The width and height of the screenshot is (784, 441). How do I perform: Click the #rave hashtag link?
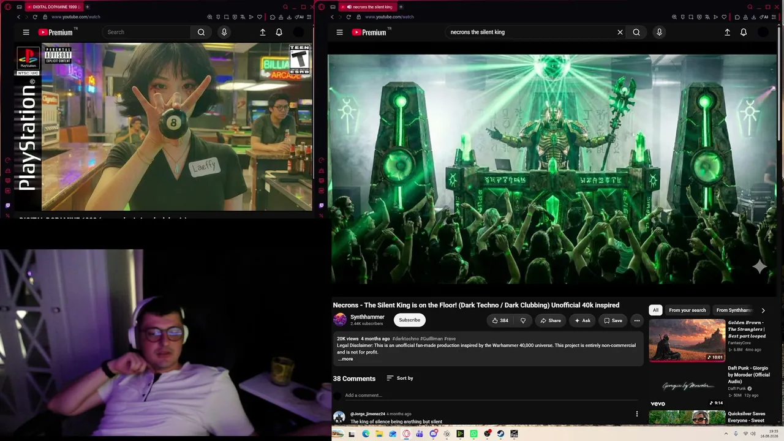tap(450, 339)
